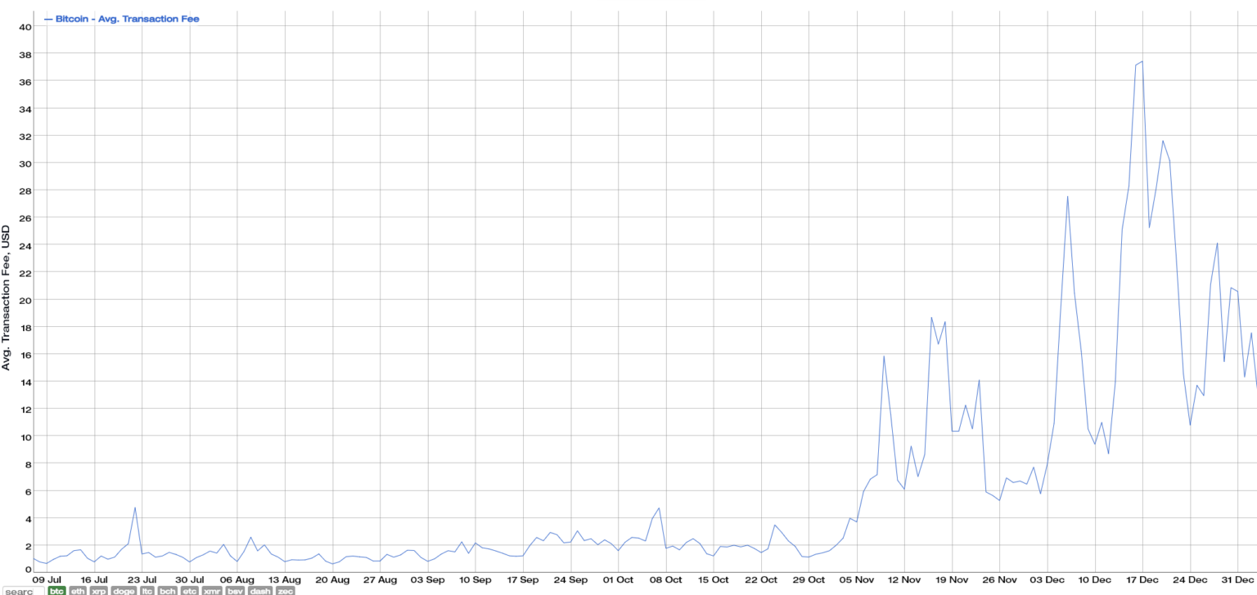Toggle the zec coin tag
The width and height of the screenshot is (1257, 595).
tap(285, 590)
